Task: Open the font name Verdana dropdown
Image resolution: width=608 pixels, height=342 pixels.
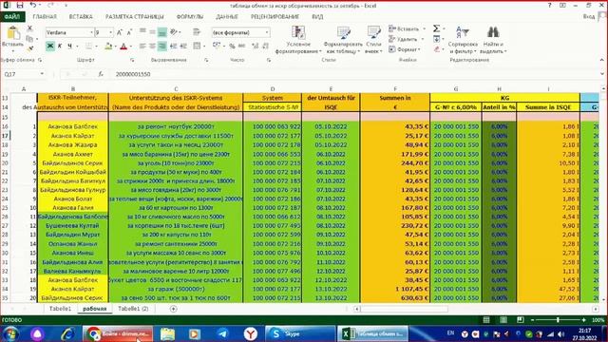Action: click(91, 32)
